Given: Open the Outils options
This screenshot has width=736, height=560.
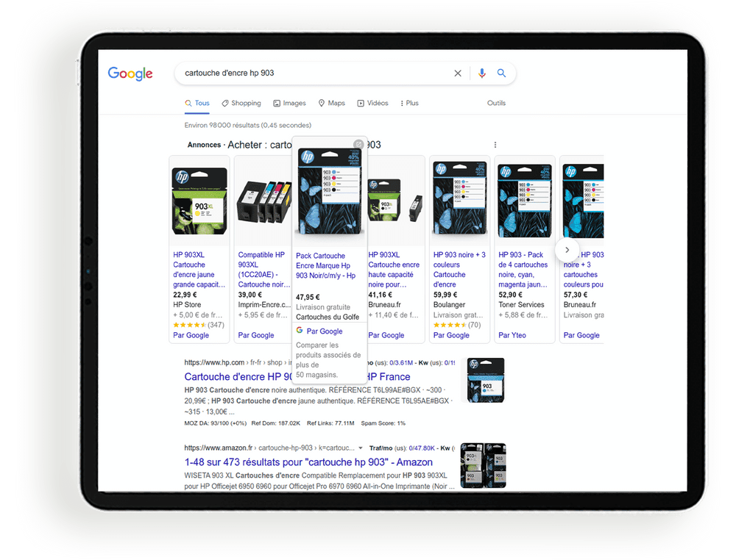Looking at the screenshot, I should [x=496, y=103].
